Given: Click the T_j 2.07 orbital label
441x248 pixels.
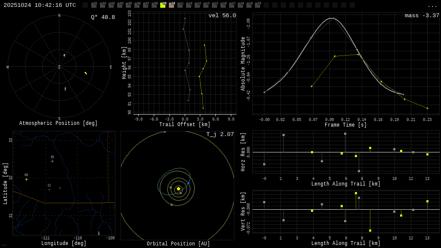Looking at the screenshot, I should [x=220, y=135].
